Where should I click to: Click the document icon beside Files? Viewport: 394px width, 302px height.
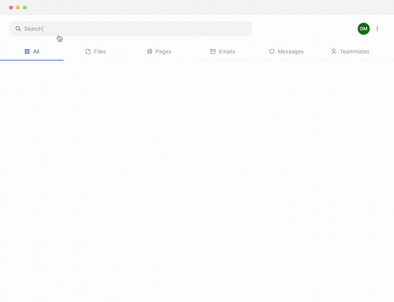(x=88, y=51)
